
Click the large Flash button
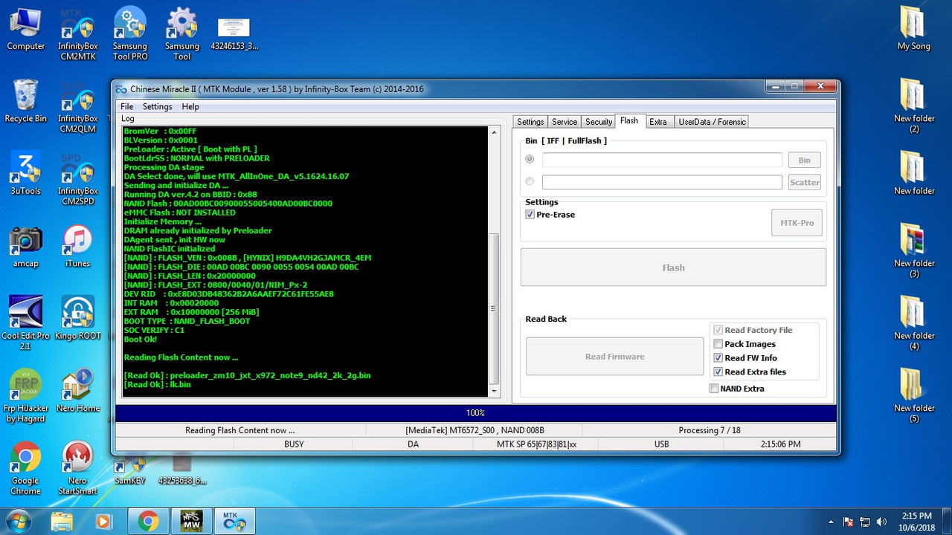point(673,267)
